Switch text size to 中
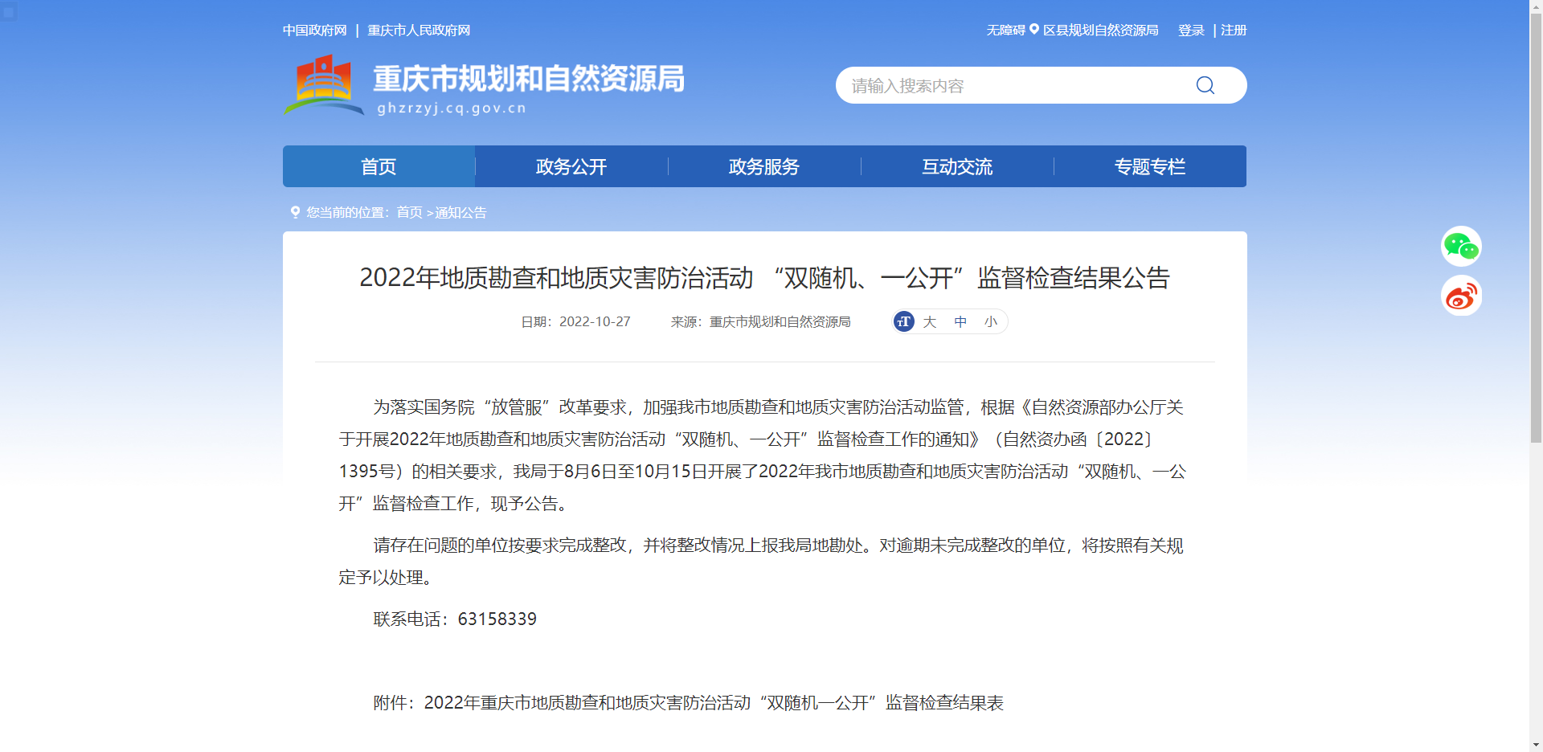1543x752 pixels. (x=960, y=321)
